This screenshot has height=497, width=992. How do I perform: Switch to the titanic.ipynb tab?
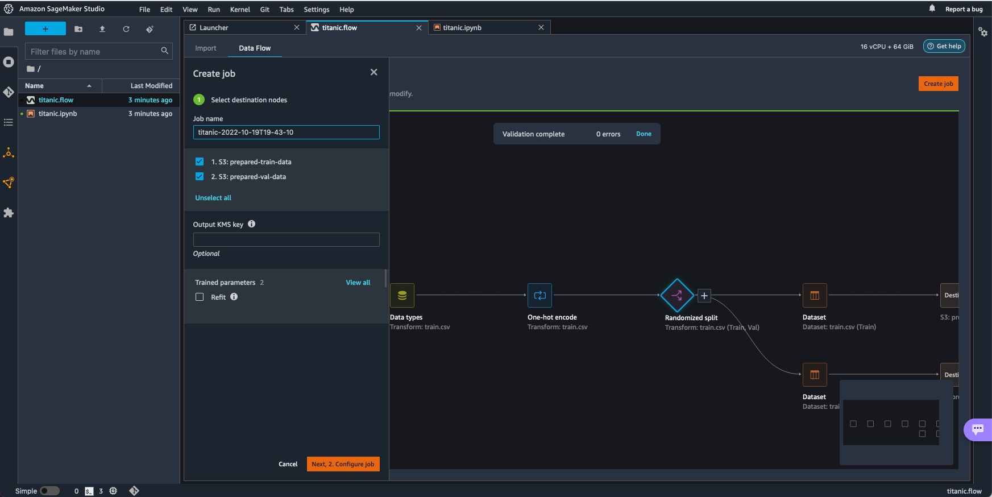point(462,27)
